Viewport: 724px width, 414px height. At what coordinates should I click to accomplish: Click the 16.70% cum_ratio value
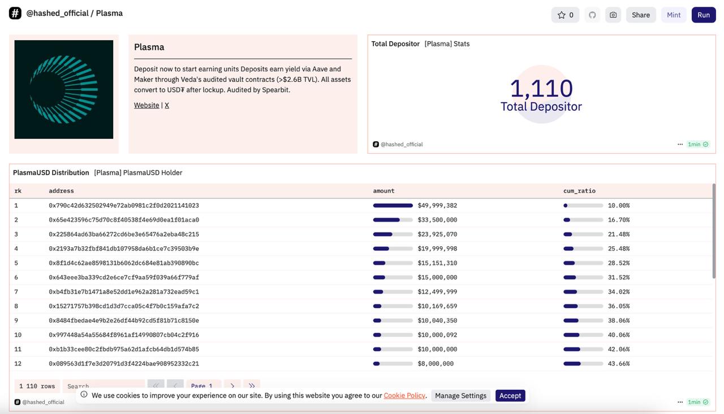pos(619,220)
